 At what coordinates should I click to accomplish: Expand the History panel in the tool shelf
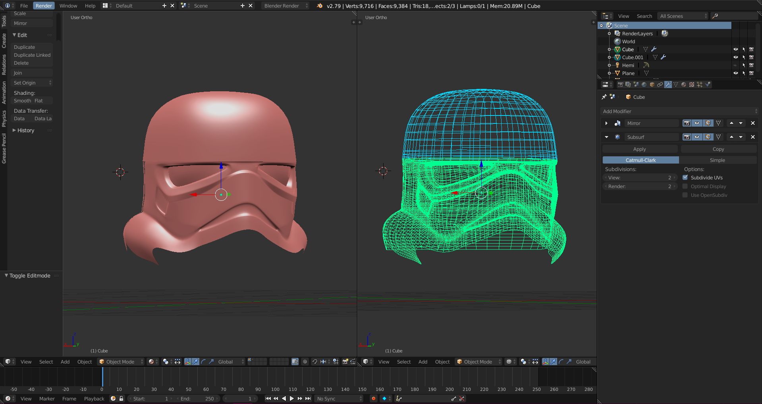(25, 130)
